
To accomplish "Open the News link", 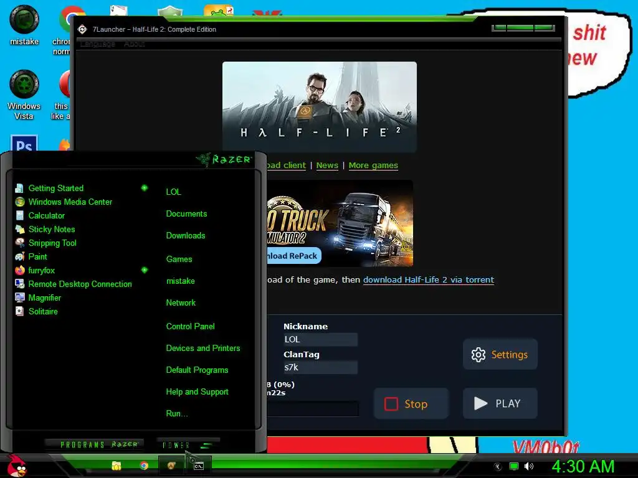I will (x=327, y=165).
